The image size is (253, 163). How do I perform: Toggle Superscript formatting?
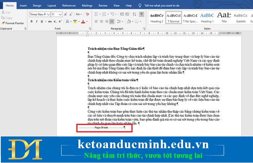tap(60, 21)
